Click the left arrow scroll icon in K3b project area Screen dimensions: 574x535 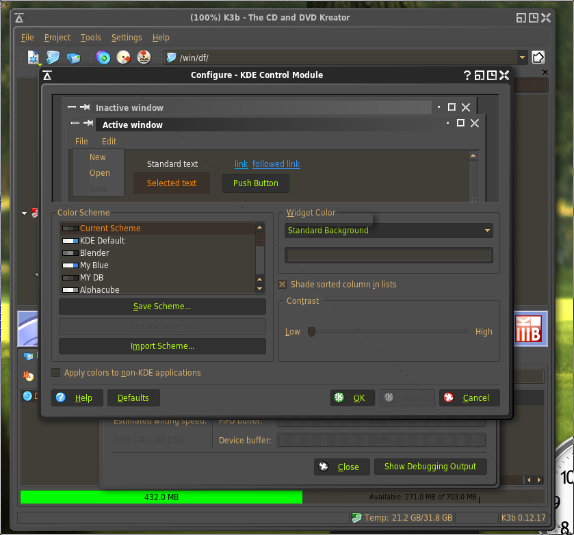coord(529,480)
